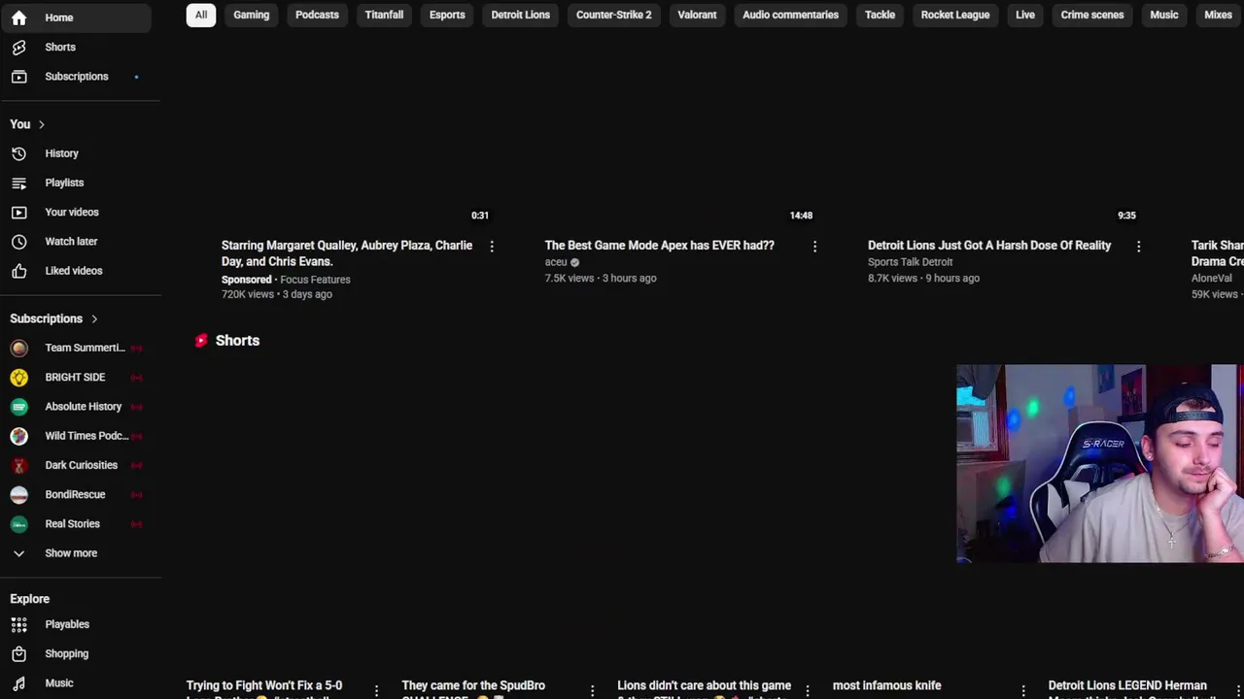
Task: Open Sports Talk Detroit channel link
Action: [x=910, y=262]
